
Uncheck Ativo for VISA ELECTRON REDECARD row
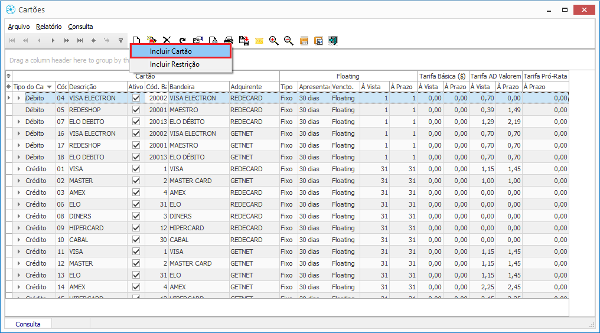(136, 98)
